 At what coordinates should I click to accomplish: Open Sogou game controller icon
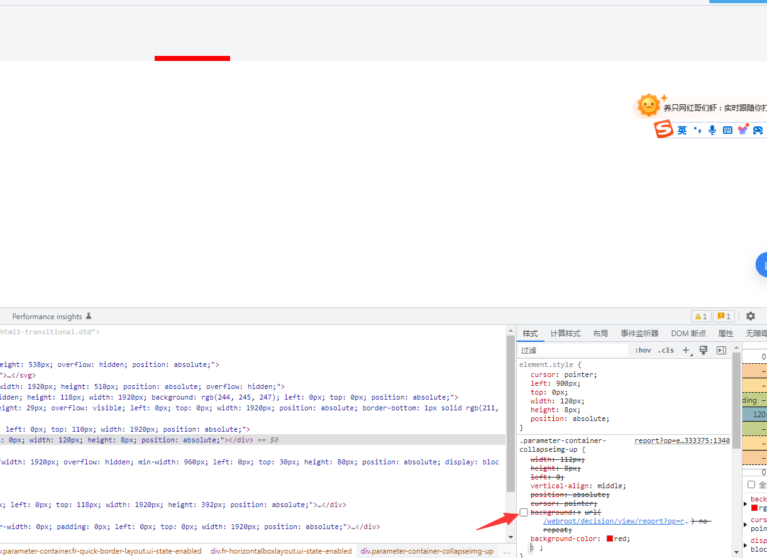[758, 130]
